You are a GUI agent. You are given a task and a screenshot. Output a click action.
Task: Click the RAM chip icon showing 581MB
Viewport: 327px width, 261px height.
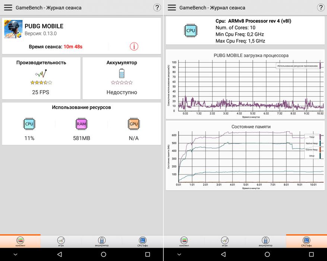(81, 124)
